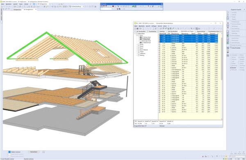The width and height of the screenshot is (246, 160).
Task: Check the Wand tree checkbox
Action: [x=139, y=46]
